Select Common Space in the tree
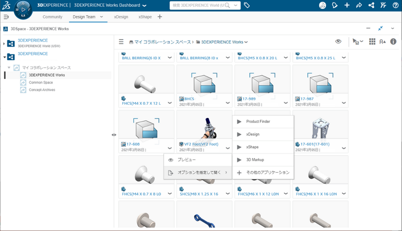 (x=41, y=83)
